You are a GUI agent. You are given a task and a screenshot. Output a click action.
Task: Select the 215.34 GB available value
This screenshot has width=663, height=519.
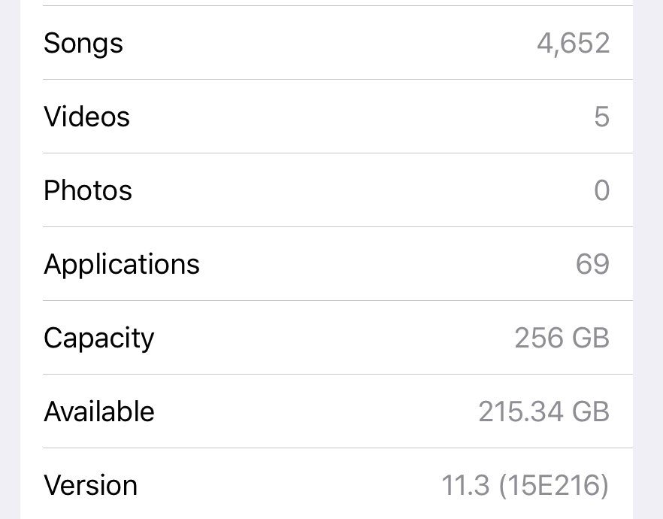pyautogui.click(x=543, y=411)
